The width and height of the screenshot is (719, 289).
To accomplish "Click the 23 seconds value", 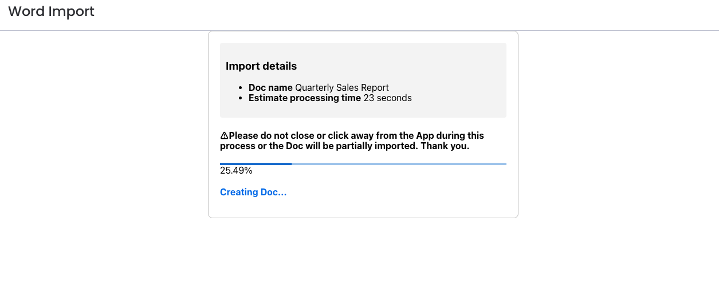I will [x=388, y=98].
